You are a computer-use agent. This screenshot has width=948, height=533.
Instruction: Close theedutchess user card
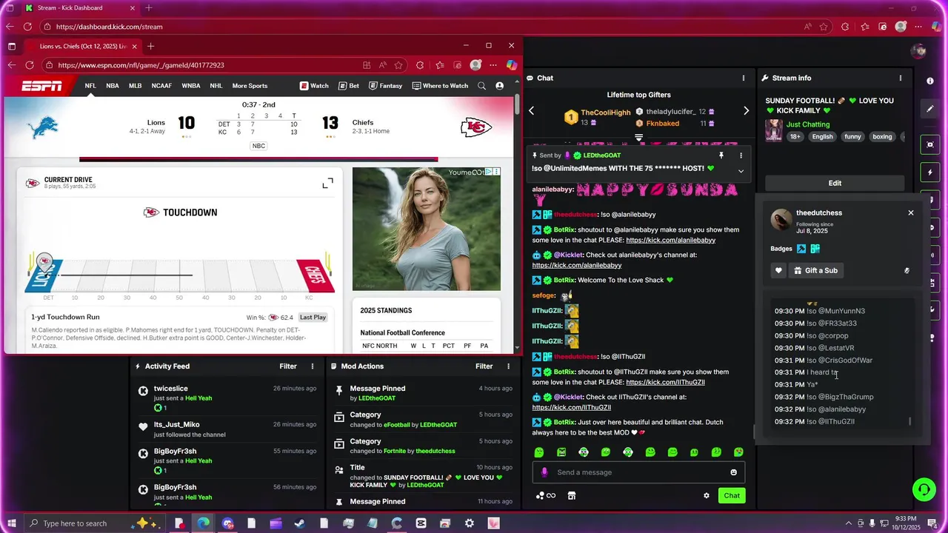tap(911, 213)
